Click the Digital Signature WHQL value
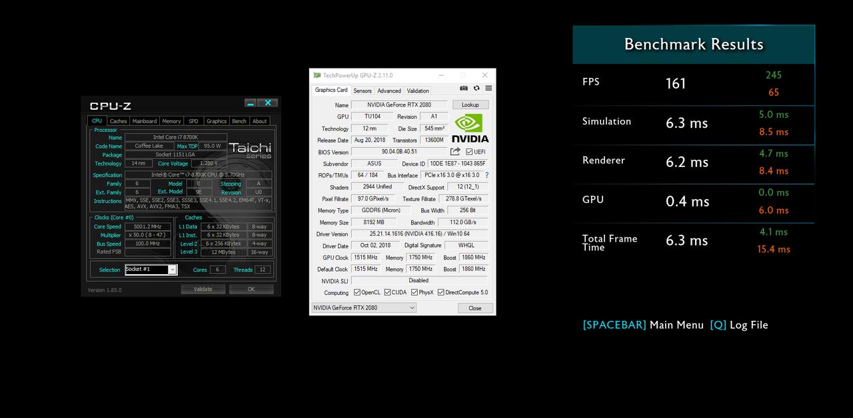The height and width of the screenshot is (418, 853). pos(466,246)
